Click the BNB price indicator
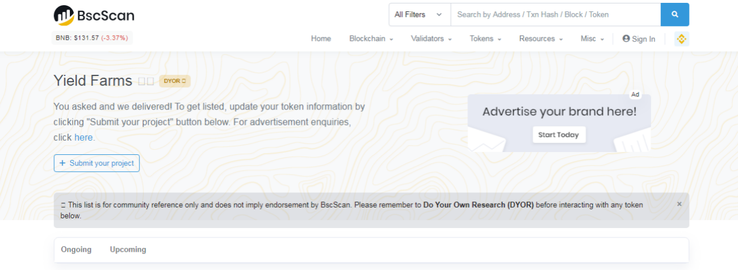 [x=92, y=38]
